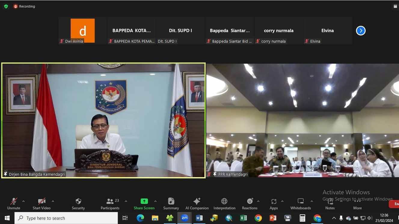The image size is (399, 224).
Task: Click the Windows taskbar search box
Action: [66, 218]
